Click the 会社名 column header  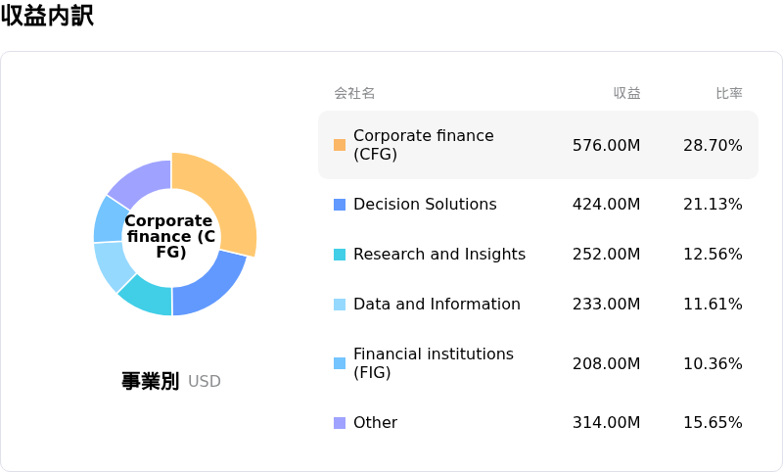point(354,93)
